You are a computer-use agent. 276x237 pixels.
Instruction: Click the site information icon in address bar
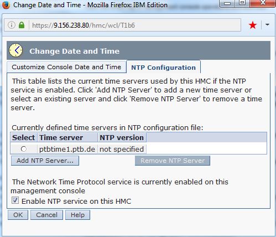[12, 25]
